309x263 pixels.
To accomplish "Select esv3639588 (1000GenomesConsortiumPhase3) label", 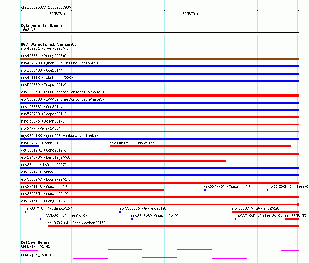I will 62,99.
